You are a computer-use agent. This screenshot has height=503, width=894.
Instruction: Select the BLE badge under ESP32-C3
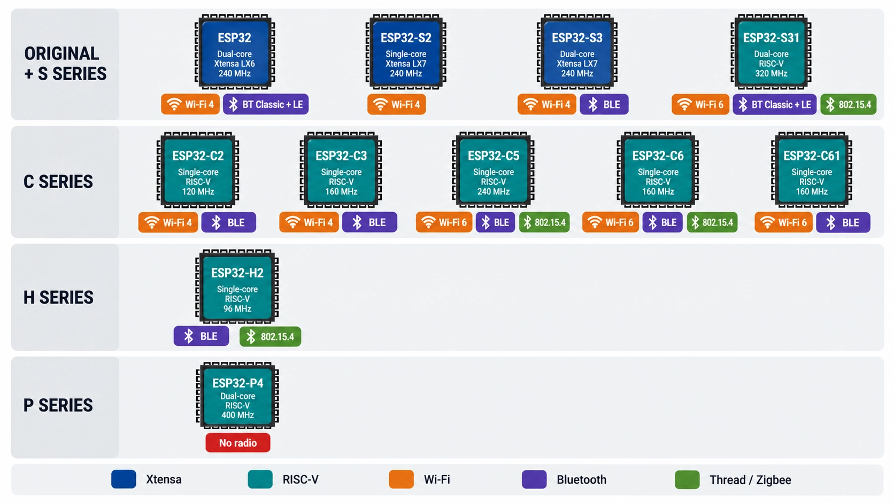coord(369,222)
